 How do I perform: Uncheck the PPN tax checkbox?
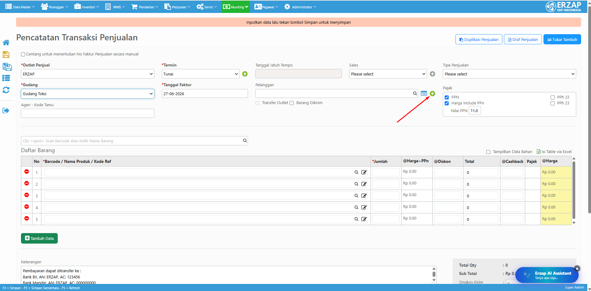(x=446, y=97)
